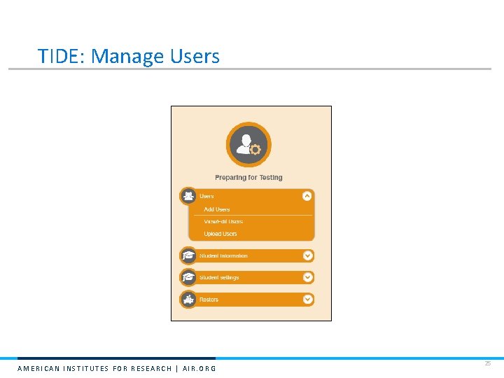Image resolution: width=504 pixels, height=378 pixels.
Task: Click the Rosters people icon
Action: [x=188, y=300]
